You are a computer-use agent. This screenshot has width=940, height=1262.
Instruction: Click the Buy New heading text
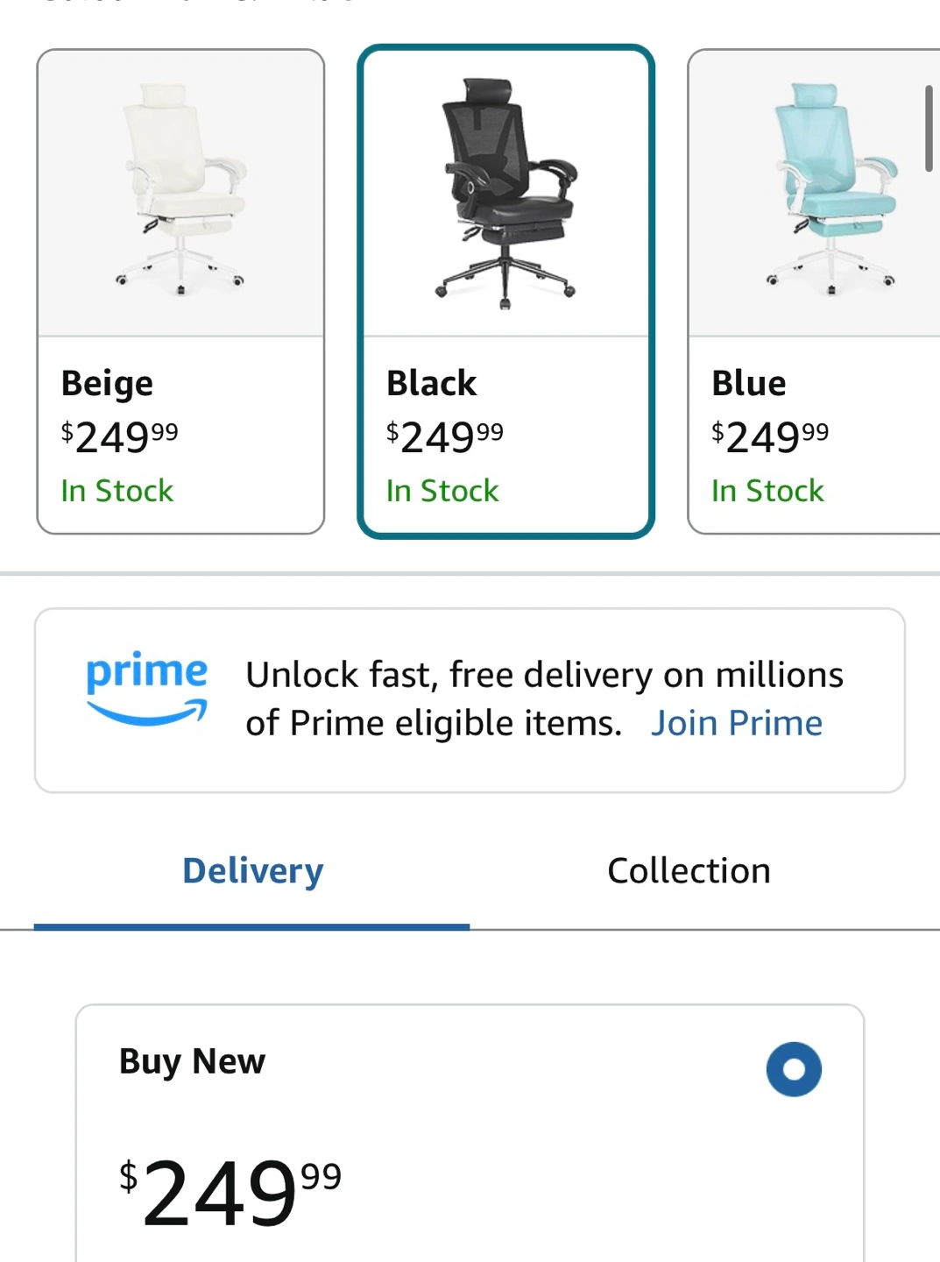192,1061
